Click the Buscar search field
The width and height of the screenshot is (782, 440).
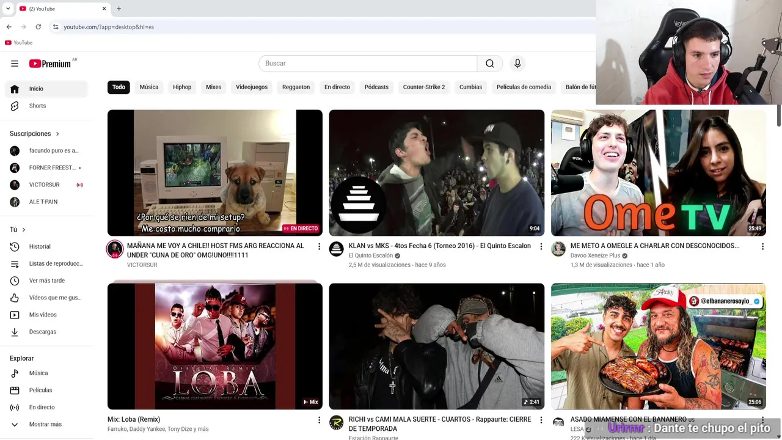[368, 64]
